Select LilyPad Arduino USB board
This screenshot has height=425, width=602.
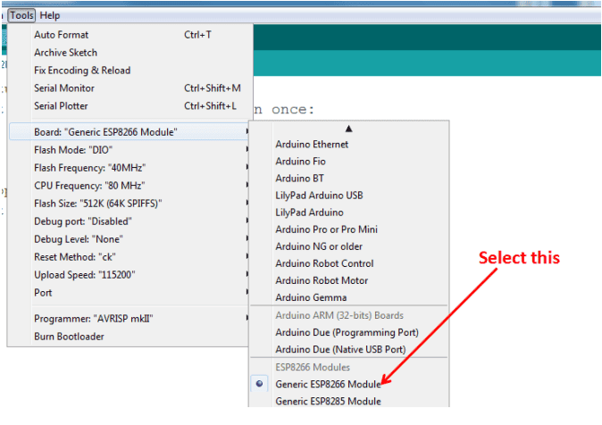[349, 196]
